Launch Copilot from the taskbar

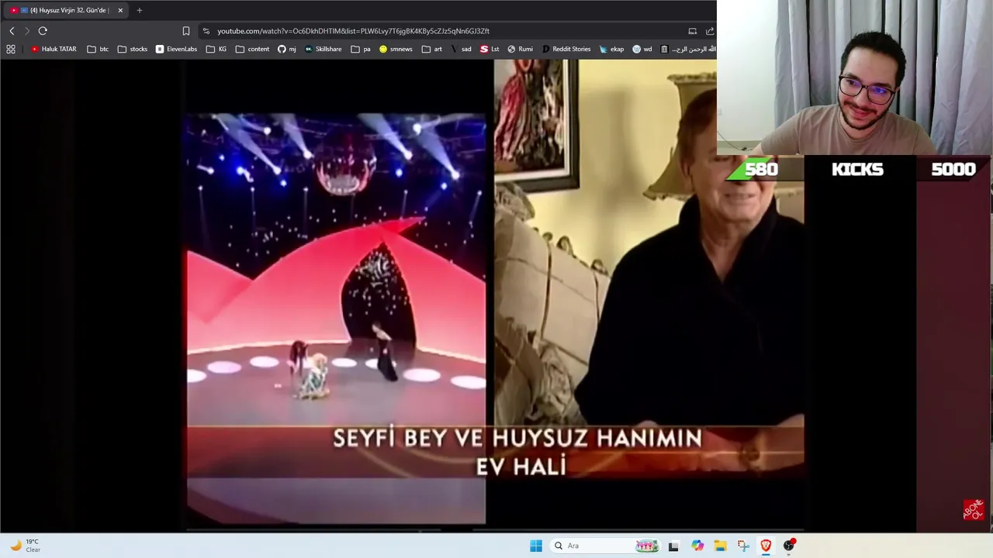[697, 546]
